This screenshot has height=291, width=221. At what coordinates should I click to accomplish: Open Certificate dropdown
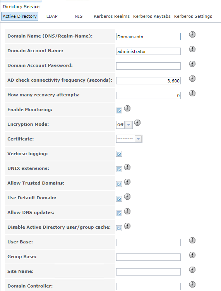129,139
